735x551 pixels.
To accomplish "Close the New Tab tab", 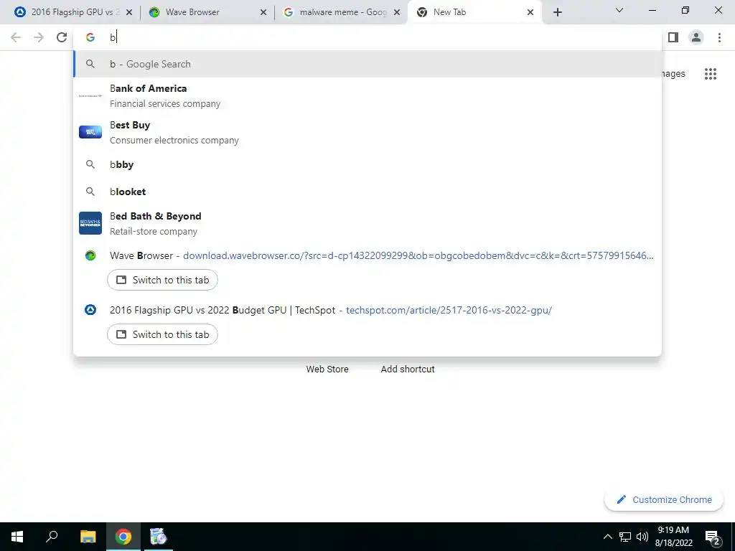I will coord(530,13).
